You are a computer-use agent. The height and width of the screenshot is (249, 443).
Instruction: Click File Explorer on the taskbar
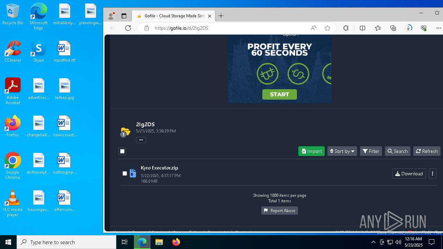[159, 242]
